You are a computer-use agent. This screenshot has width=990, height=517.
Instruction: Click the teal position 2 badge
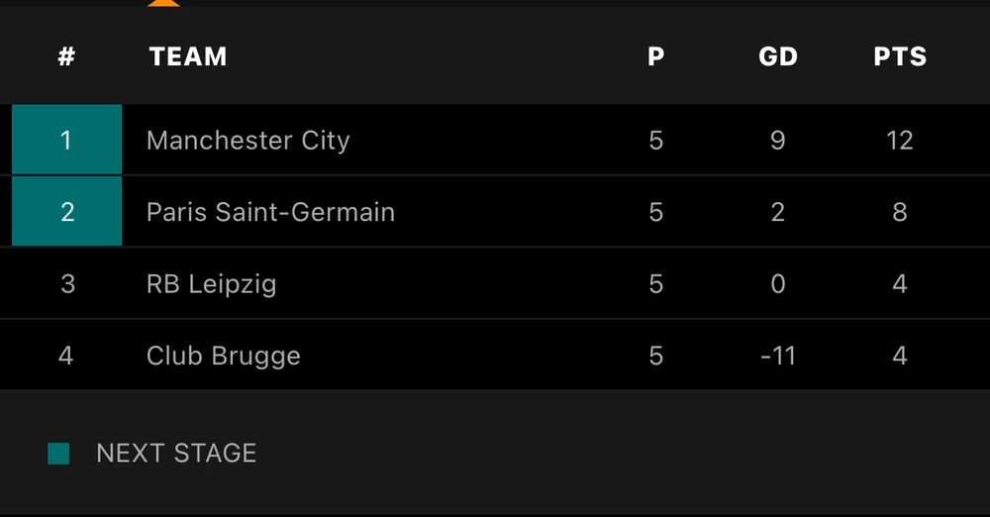coord(66,212)
